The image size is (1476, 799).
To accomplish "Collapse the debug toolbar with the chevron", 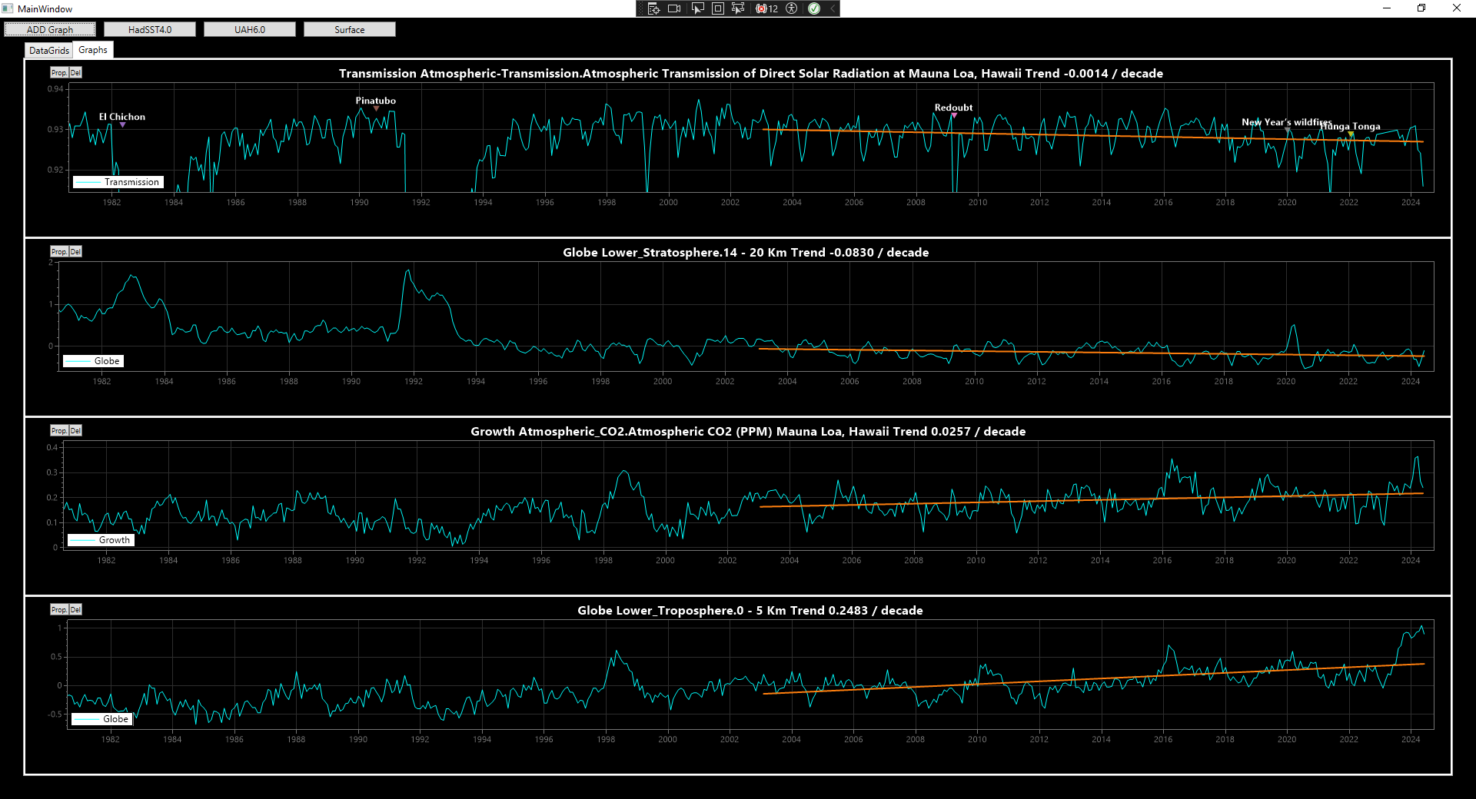I will pyautogui.click(x=832, y=8).
